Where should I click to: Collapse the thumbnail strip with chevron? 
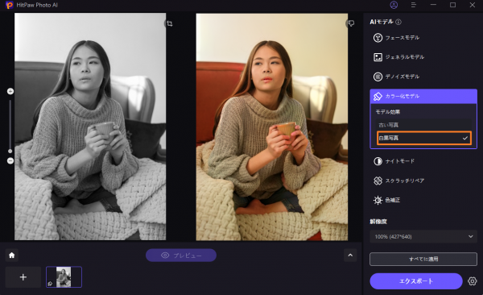[x=350, y=256]
